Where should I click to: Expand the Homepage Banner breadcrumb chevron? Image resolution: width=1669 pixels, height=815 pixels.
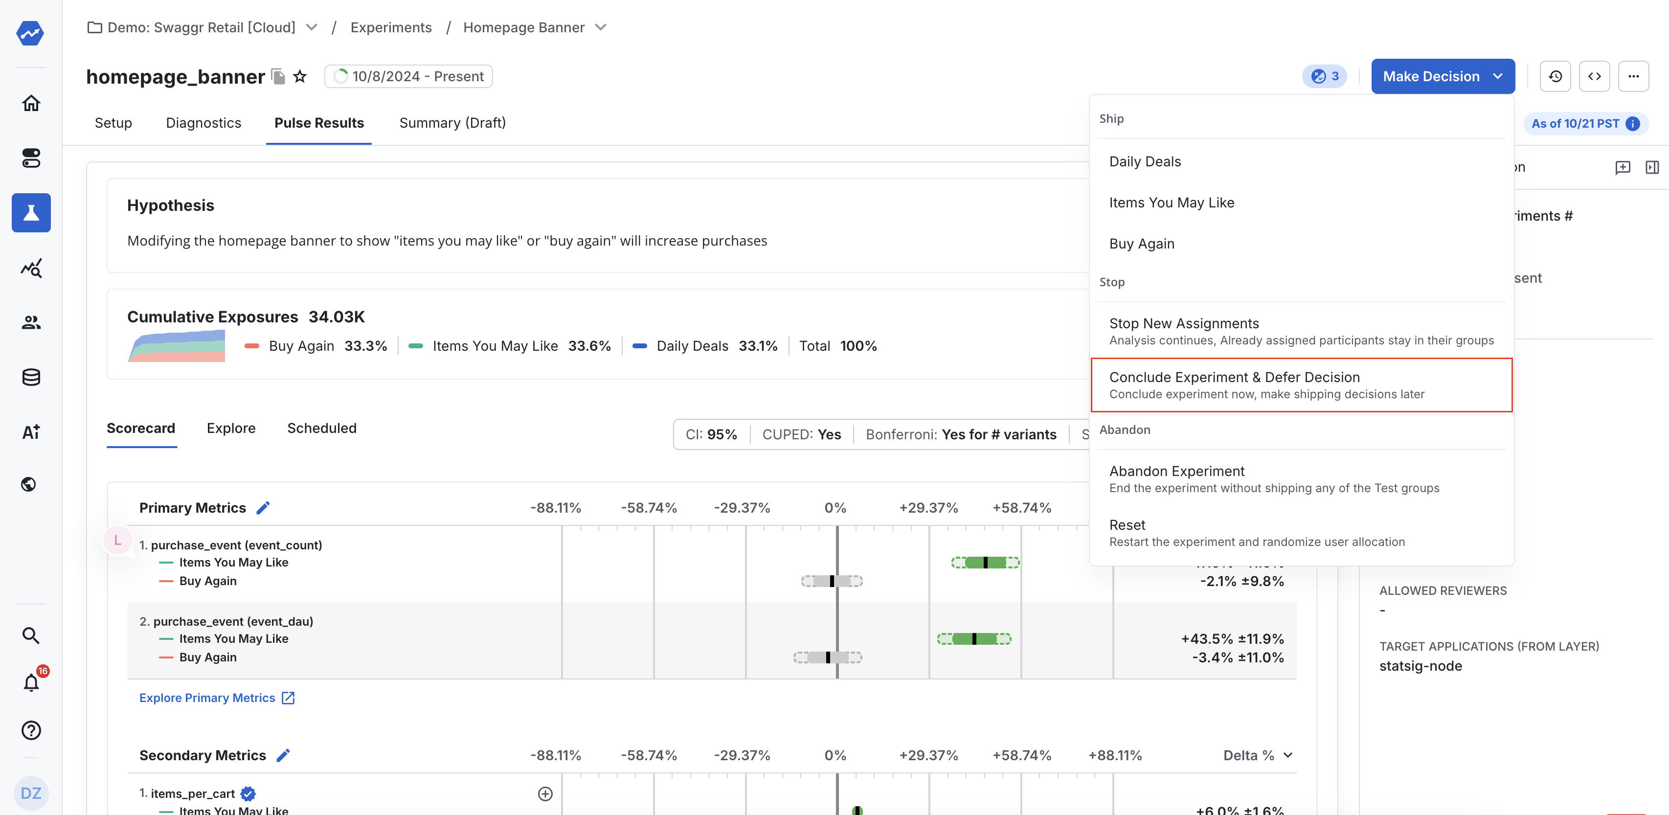point(601,27)
